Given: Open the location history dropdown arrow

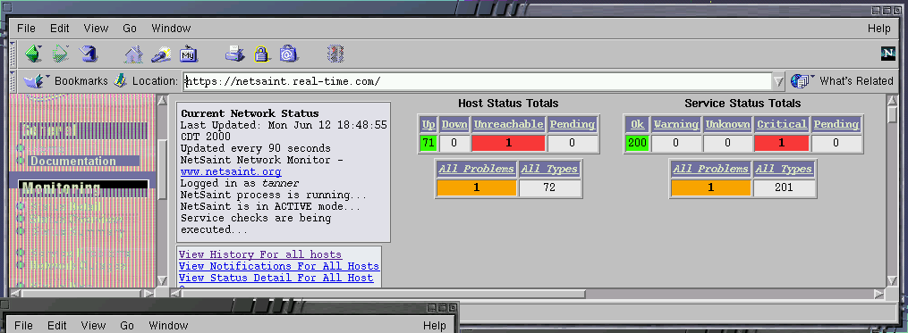Looking at the screenshot, I should [778, 81].
